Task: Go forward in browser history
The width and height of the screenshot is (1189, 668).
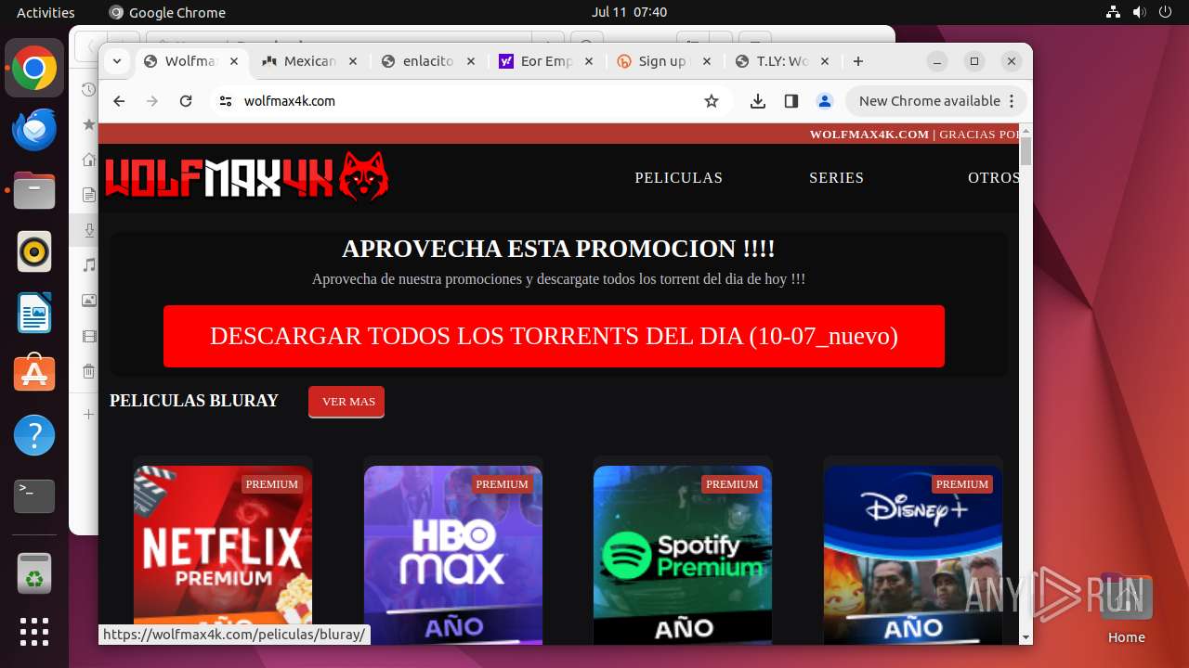Action: (152, 101)
